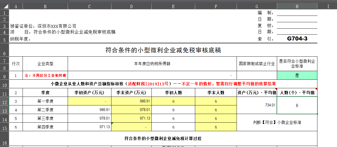Click the 人数(个)·平均值 header cell
The height and width of the screenshot is (147, 337).
(297, 93)
